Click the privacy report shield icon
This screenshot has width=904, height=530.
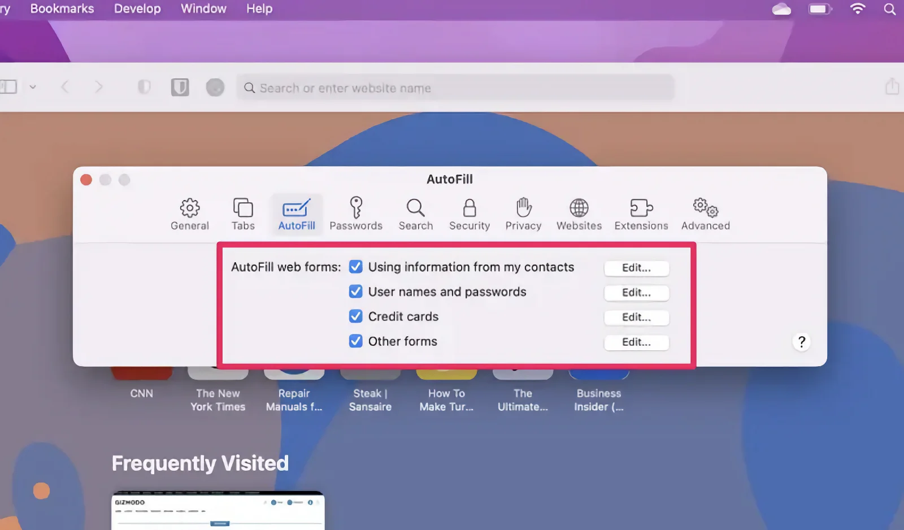click(x=145, y=87)
